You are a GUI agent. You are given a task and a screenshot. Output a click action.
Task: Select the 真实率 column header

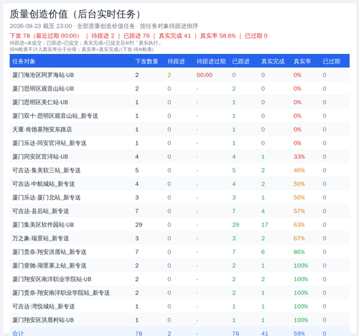[x=302, y=61]
